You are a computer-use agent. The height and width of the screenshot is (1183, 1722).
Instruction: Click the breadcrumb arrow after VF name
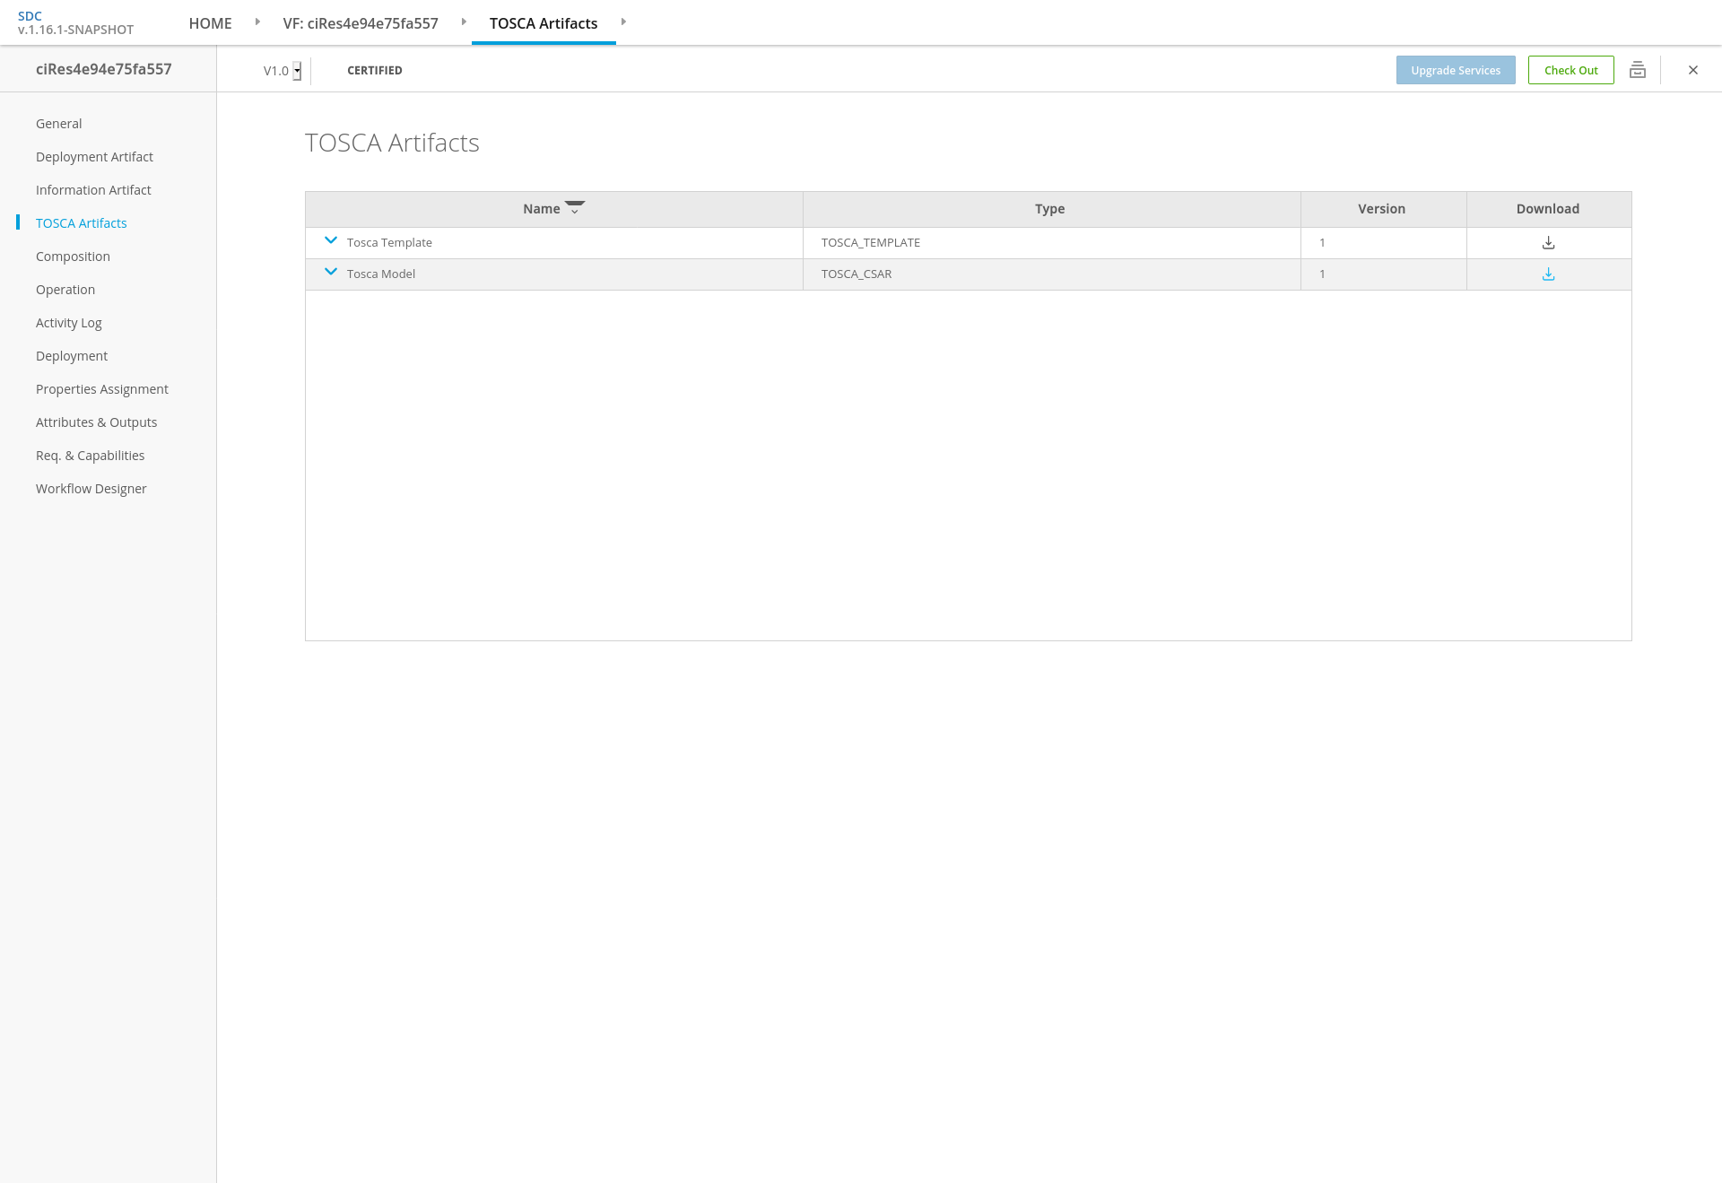click(464, 22)
